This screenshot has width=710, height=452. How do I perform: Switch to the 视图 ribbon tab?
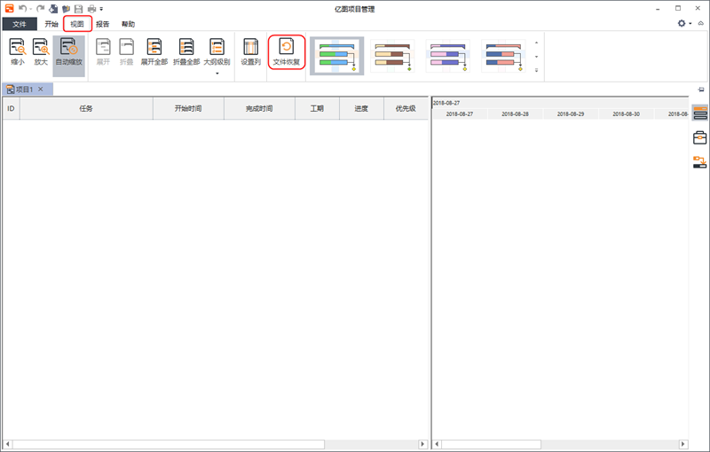(x=77, y=24)
